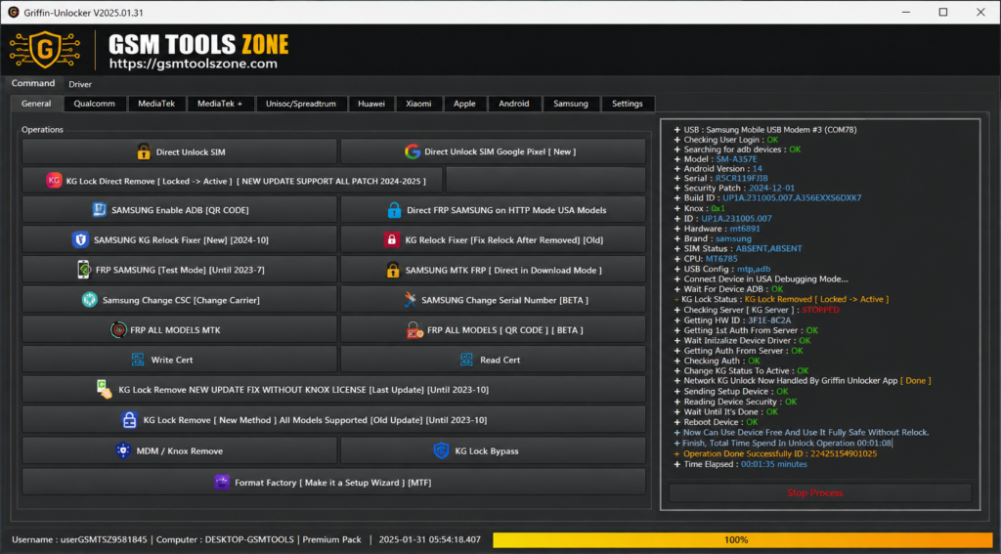The width and height of the screenshot is (1001, 554).
Task: Click the yellow lock icon on SAMSUNG MTK FRP
Action: (393, 270)
